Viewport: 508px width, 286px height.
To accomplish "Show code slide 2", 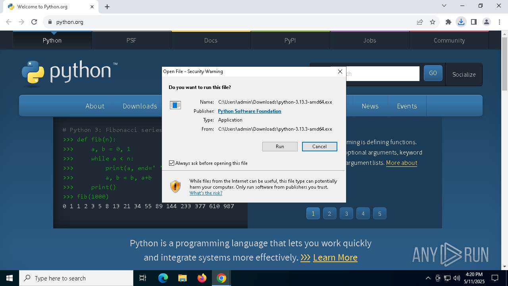I will (329, 213).
